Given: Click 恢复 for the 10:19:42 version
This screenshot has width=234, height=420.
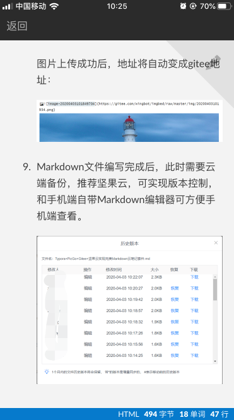Looking at the screenshot, I should [x=175, y=300].
